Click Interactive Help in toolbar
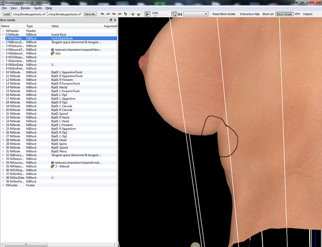Screen dimensions: 322x247 250,14
